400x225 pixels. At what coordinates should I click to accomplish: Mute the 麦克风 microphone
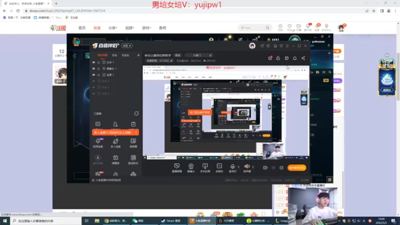232,167
